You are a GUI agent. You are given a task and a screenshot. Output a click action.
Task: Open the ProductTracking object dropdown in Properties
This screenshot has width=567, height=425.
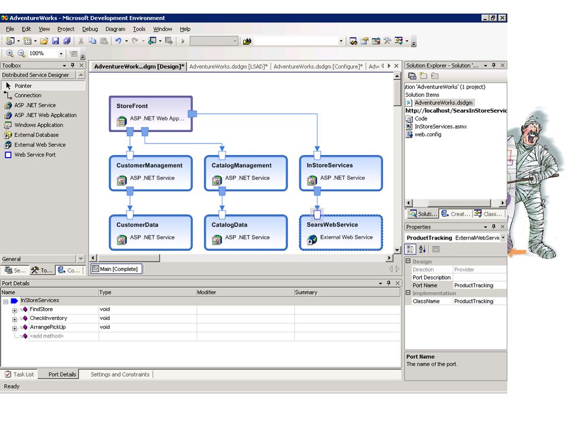coord(503,237)
